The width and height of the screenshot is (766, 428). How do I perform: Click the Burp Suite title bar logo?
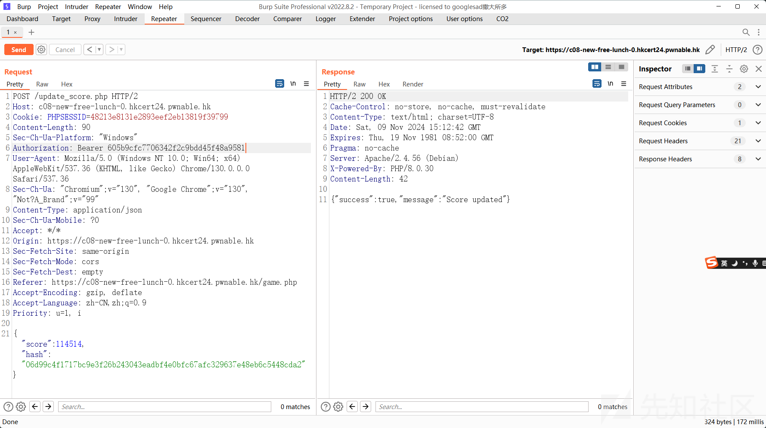click(x=7, y=6)
